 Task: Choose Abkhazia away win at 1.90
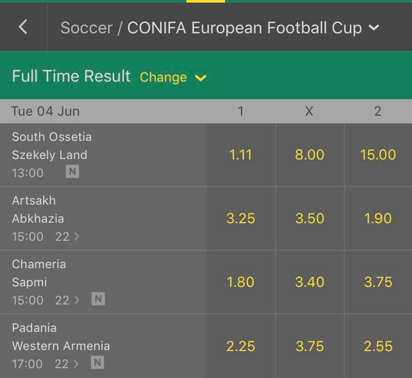(378, 218)
